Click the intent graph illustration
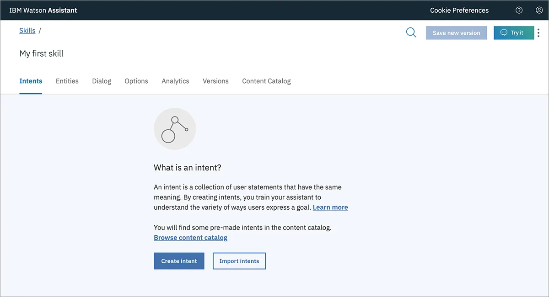The height and width of the screenshot is (297, 549). (x=175, y=129)
